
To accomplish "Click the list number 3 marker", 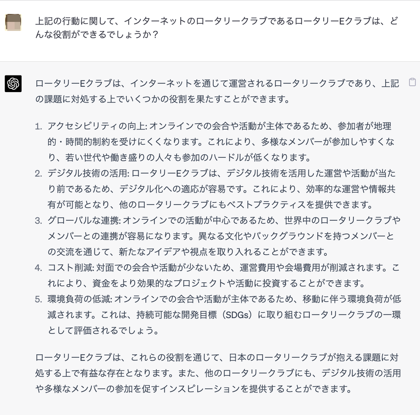I will point(39,220).
